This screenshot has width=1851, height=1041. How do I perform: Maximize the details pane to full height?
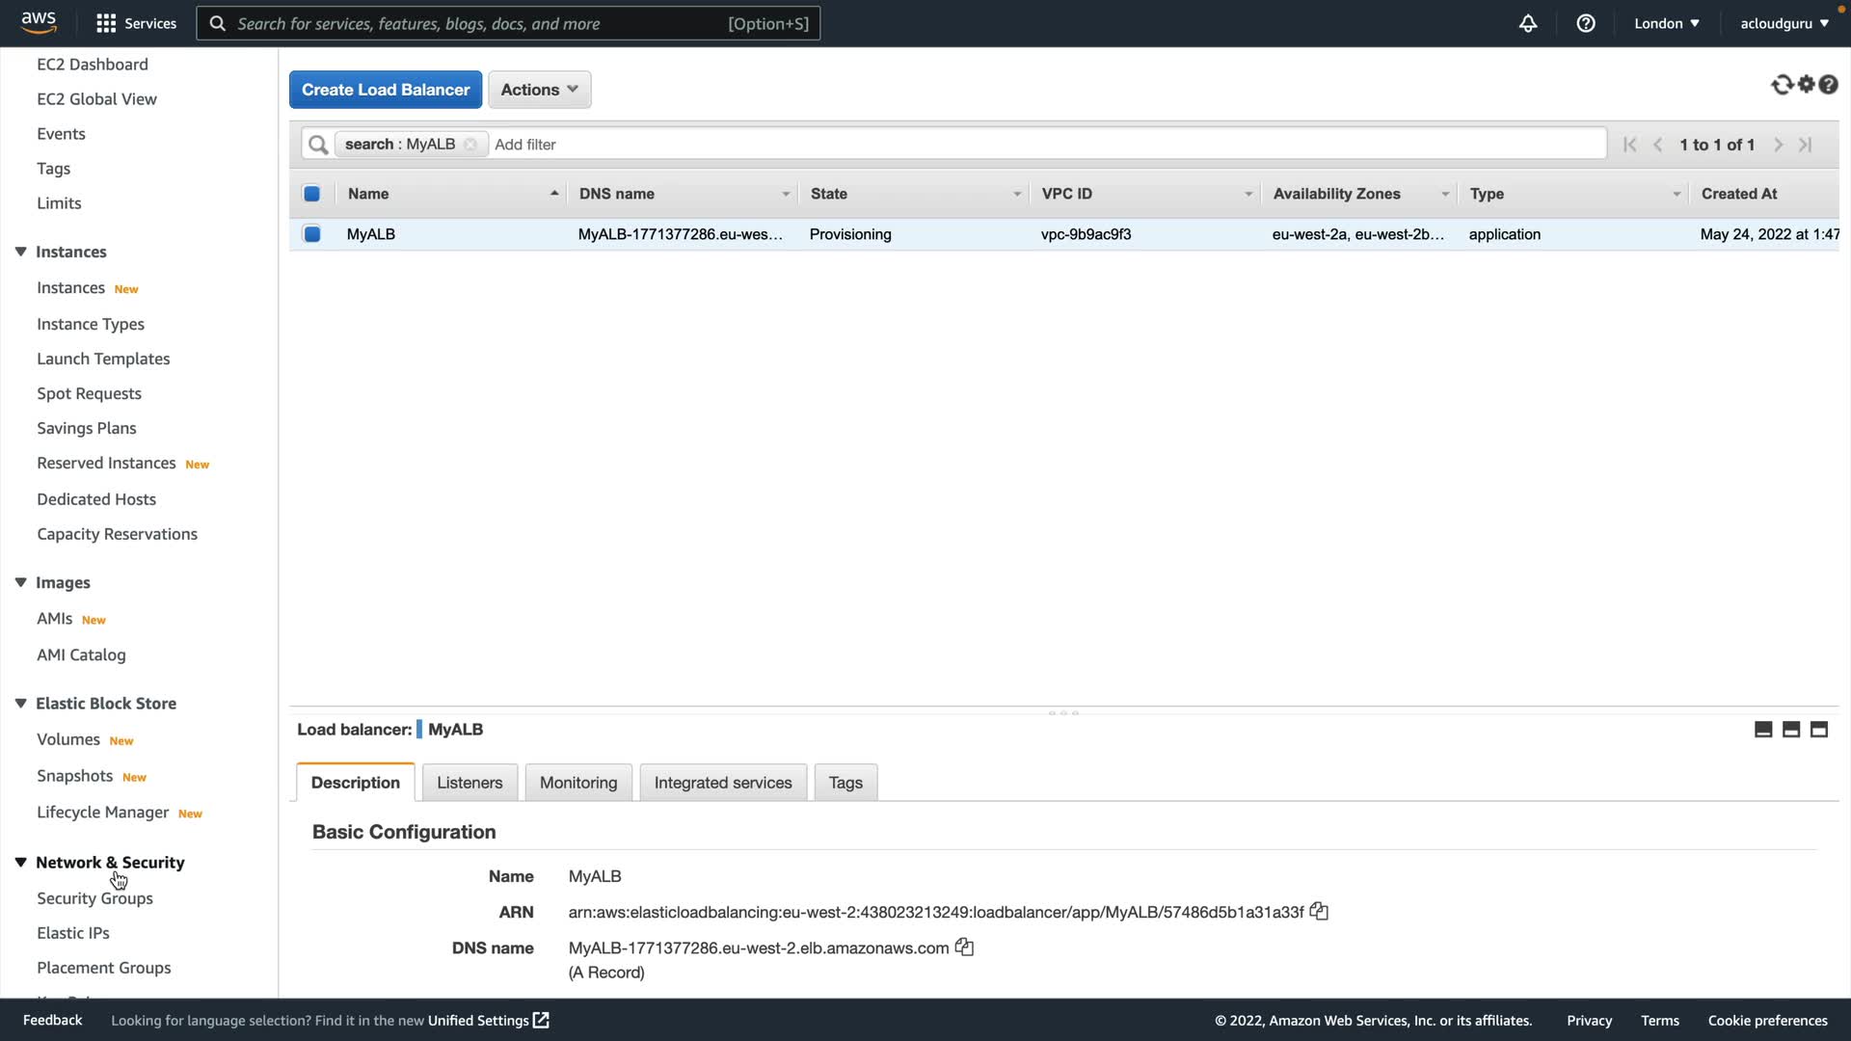1819,730
